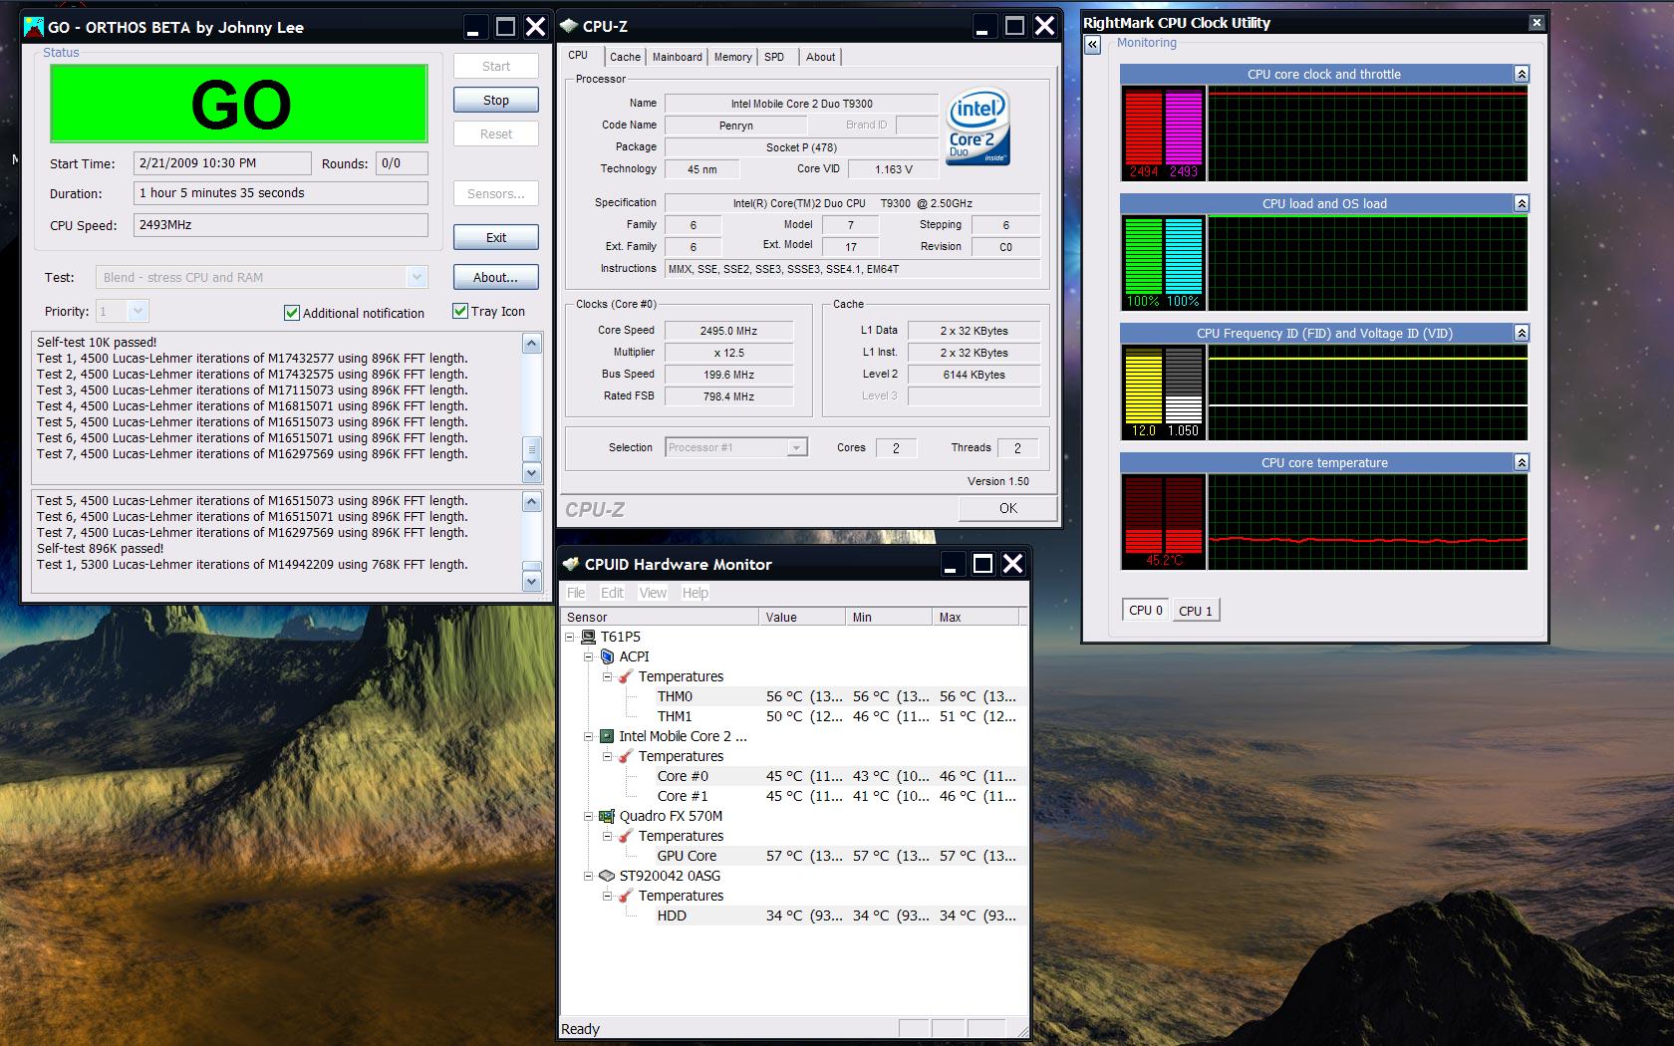This screenshot has width=1674, height=1046.
Task: Click the thermometer icon under ACPI Temperatures
Action: (625, 676)
